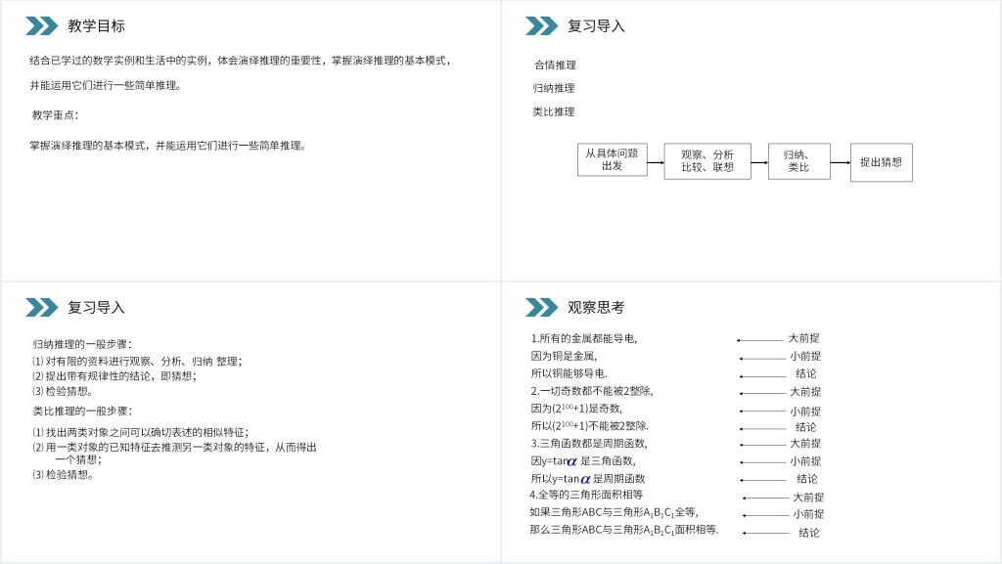Click the chevron icon beside 观察思考 title
1002x564 pixels.
click(x=541, y=308)
